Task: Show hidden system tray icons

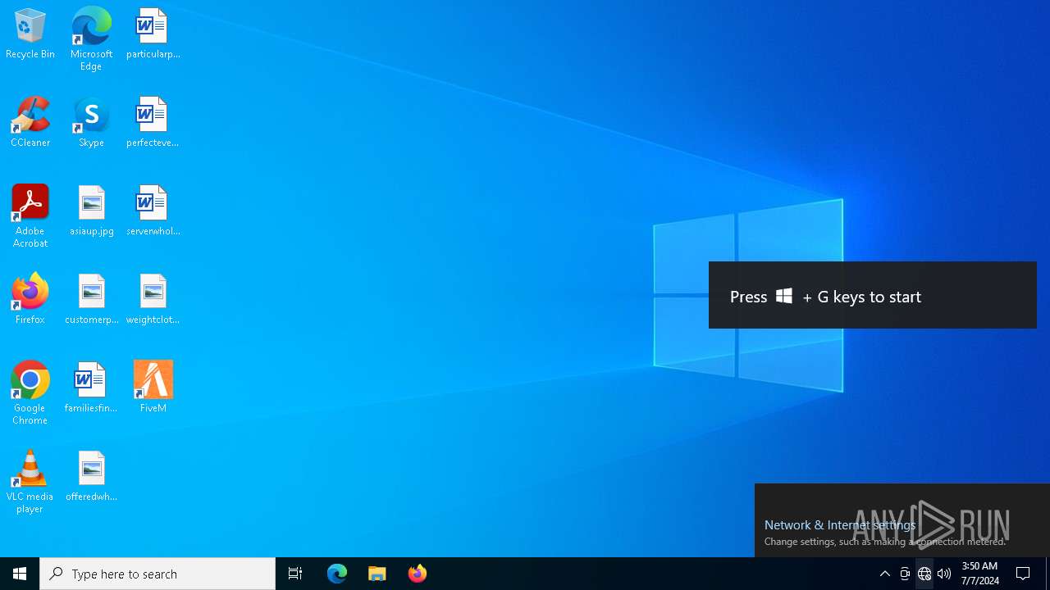Action: [885, 574]
